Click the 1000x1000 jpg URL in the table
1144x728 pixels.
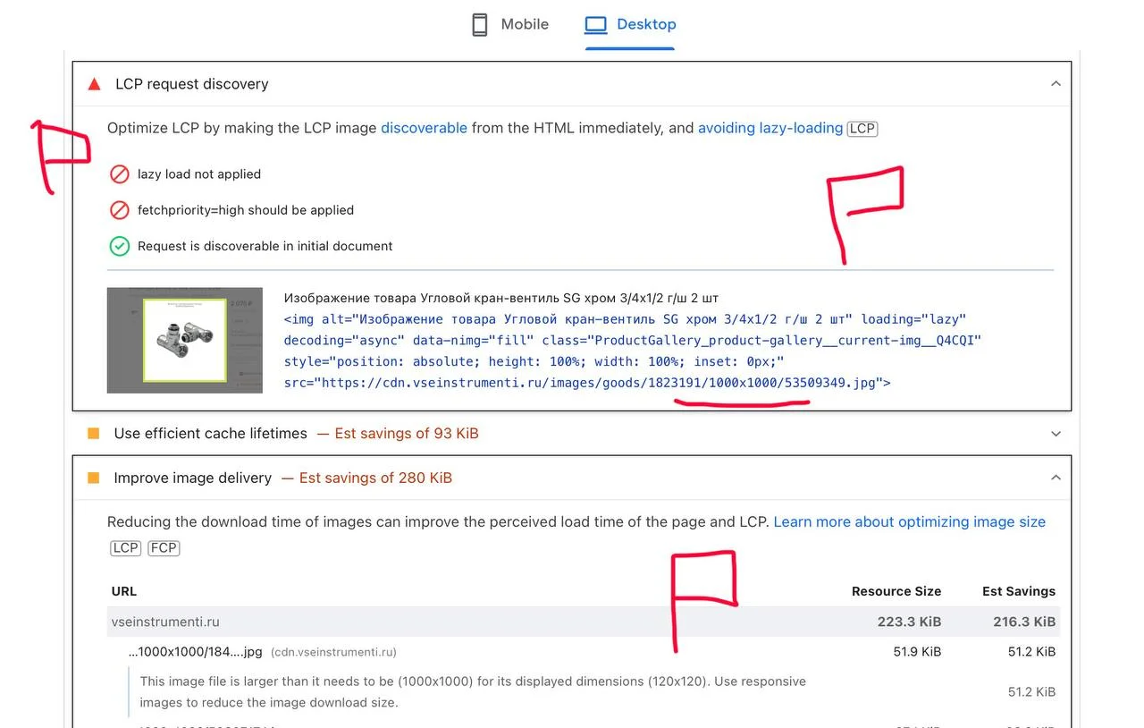(195, 652)
